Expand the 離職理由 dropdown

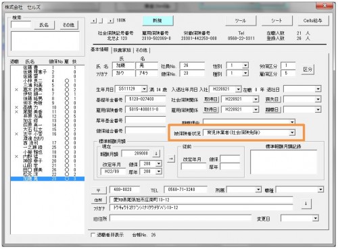[x=292, y=122]
